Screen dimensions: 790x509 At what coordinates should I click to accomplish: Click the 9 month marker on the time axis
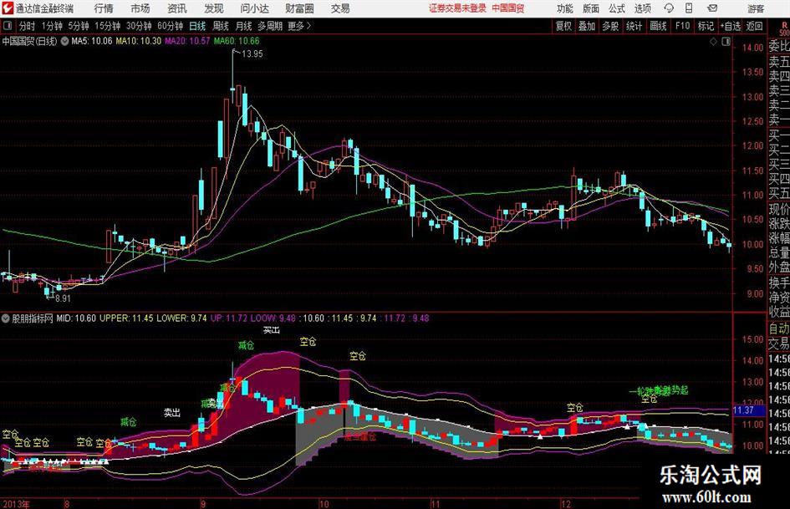[203, 504]
